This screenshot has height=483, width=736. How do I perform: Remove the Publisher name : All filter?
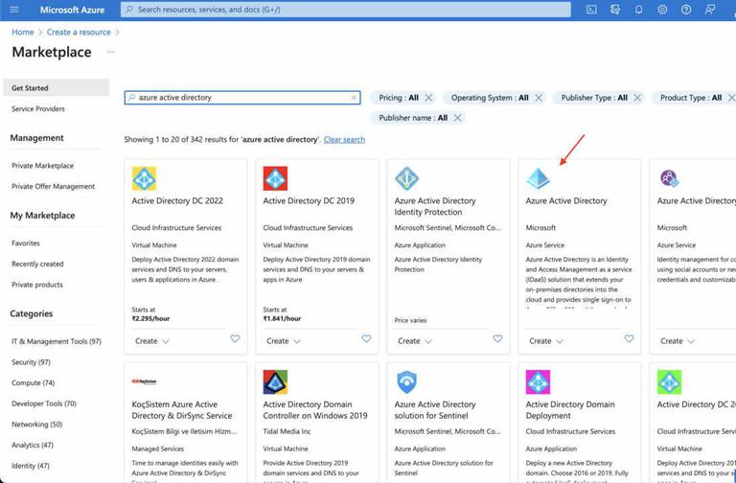(x=458, y=118)
